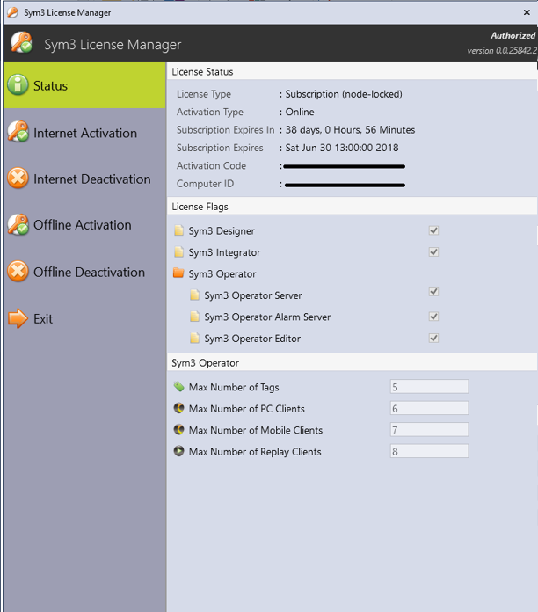The width and height of the screenshot is (538, 612).
Task: Click the Internet Deactivation orange X icon
Action: (18, 178)
